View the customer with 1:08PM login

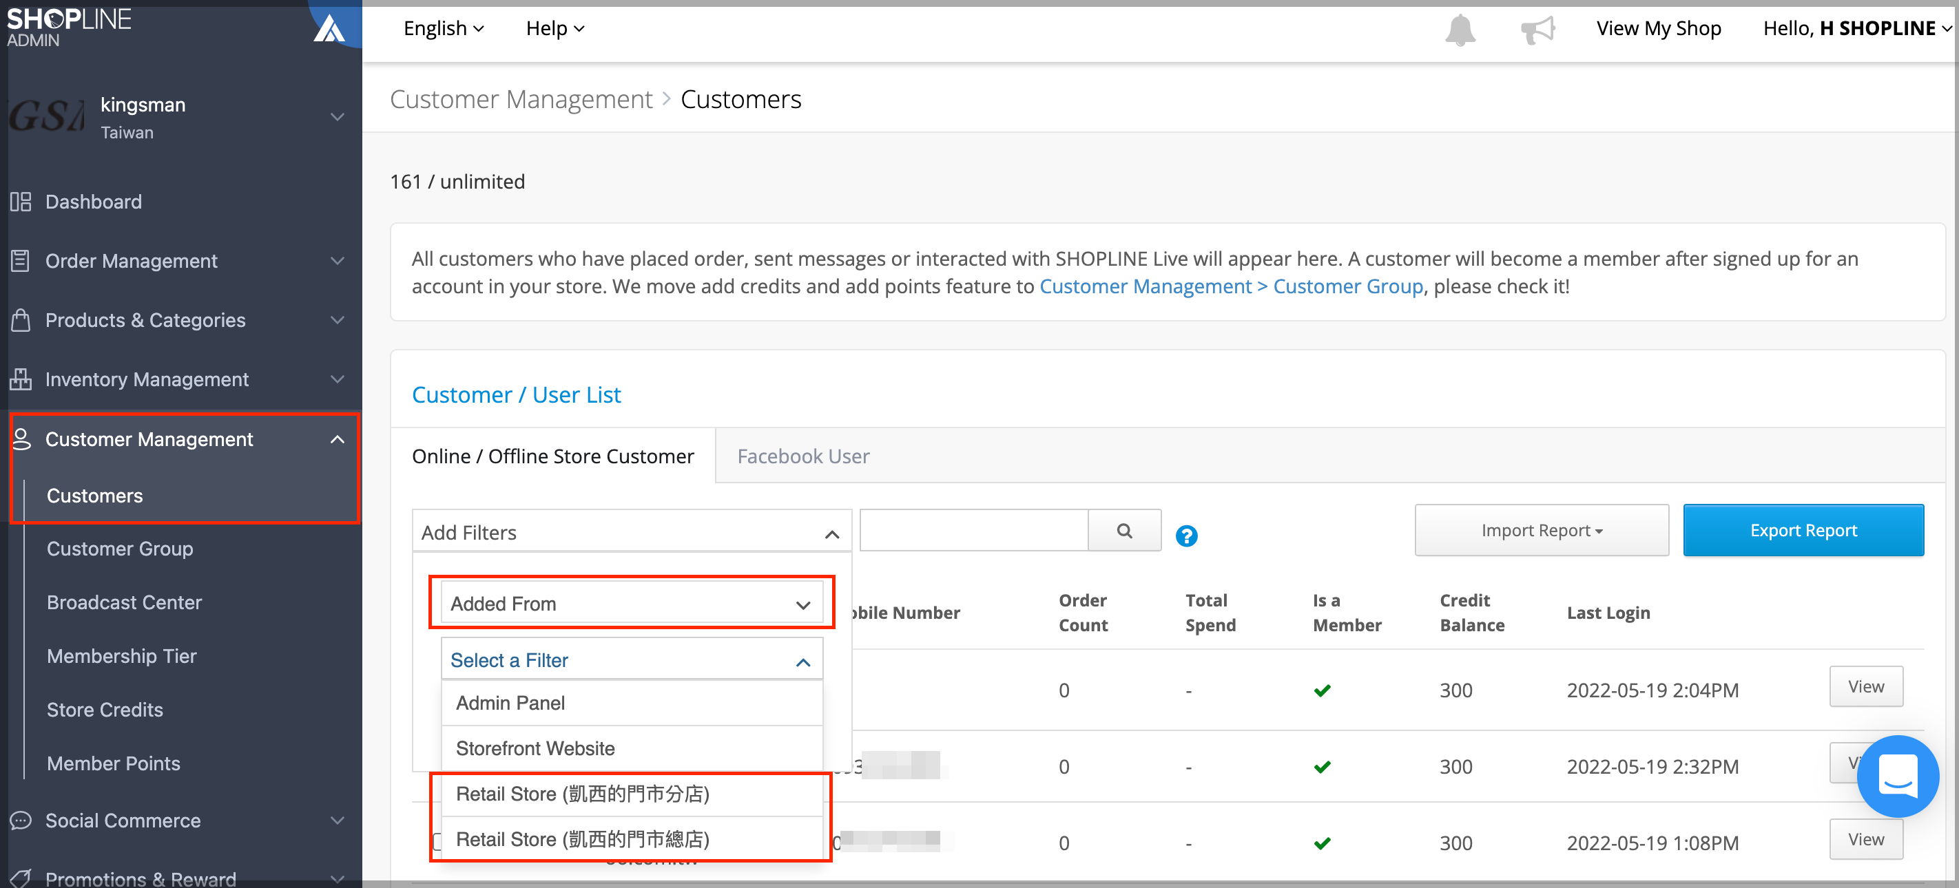(x=1865, y=838)
